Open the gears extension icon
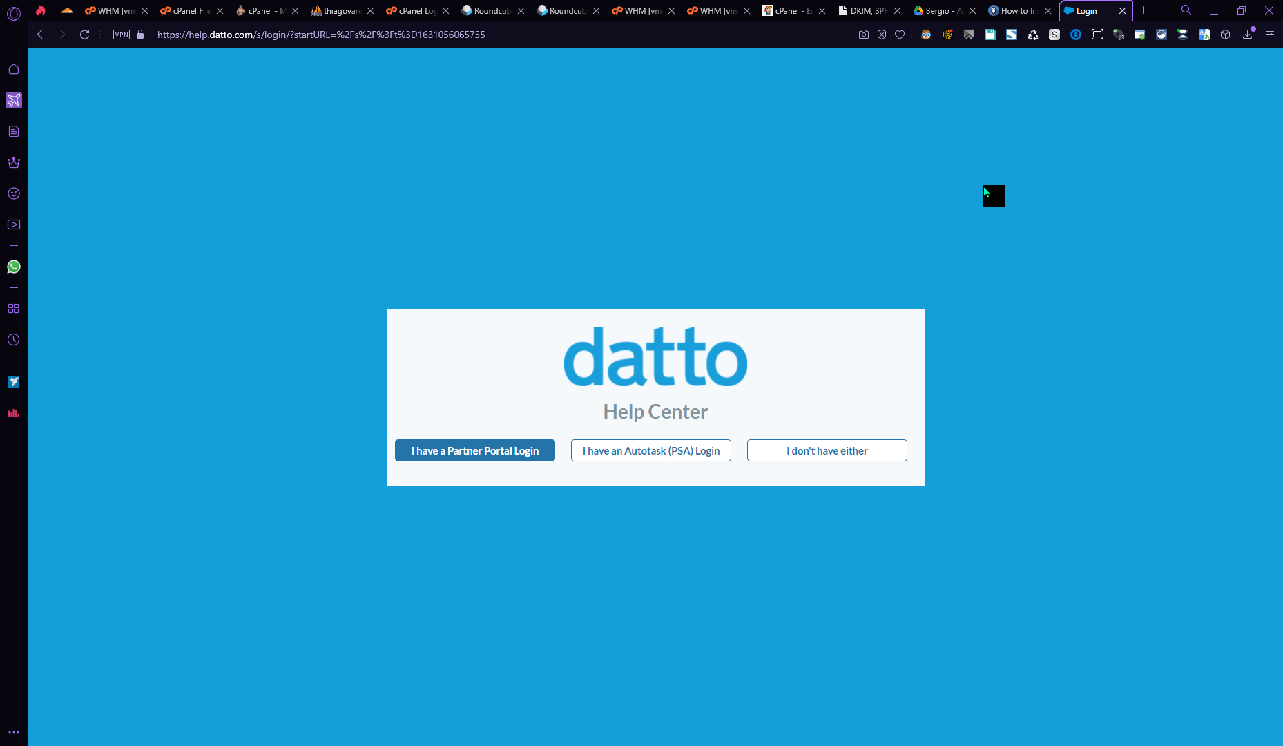Image resolution: width=1283 pixels, height=746 pixels. pyautogui.click(x=1119, y=35)
